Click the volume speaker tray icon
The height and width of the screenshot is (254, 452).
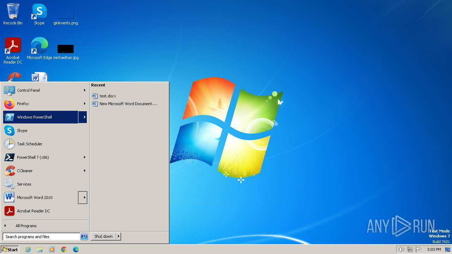point(401,249)
